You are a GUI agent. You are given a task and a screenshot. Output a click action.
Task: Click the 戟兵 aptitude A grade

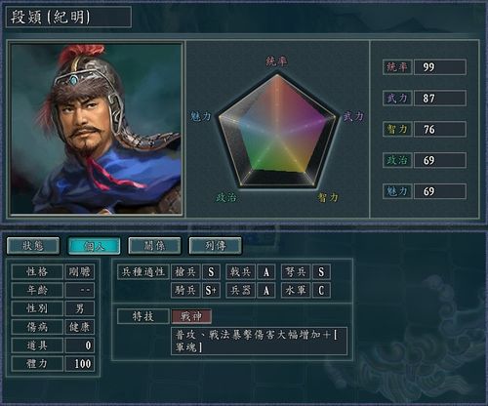coord(266,272)
